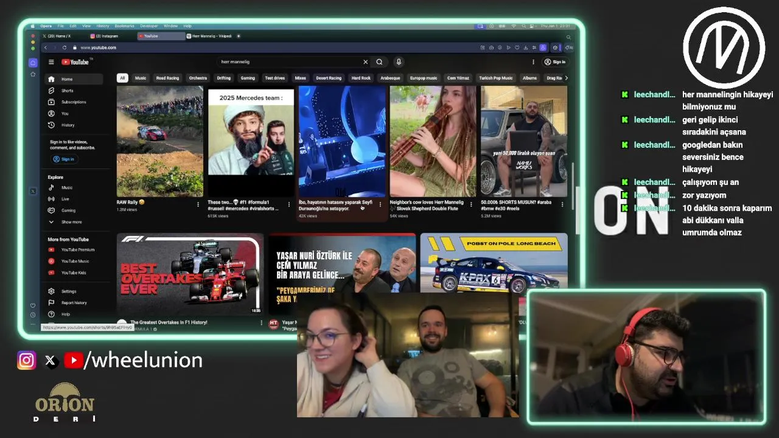Select the All filter chip

pyautogui.click(x=122, y=78)
